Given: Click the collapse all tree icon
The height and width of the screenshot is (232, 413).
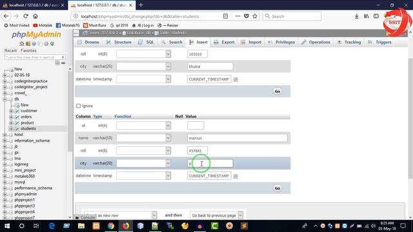Looking at the screenshot, I should (57, 63).
